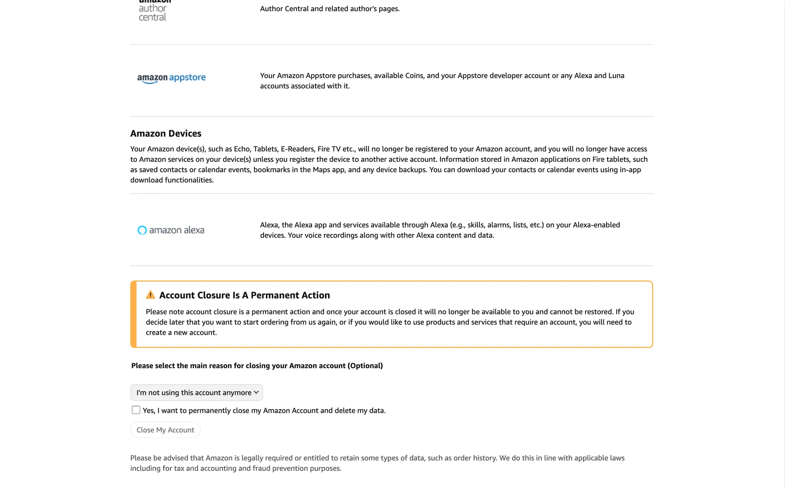Click the 'Account Closure Is A Permanent Action' heading
Image resolution: width=785 pixels, height=490 pixels.
[244, 295]
